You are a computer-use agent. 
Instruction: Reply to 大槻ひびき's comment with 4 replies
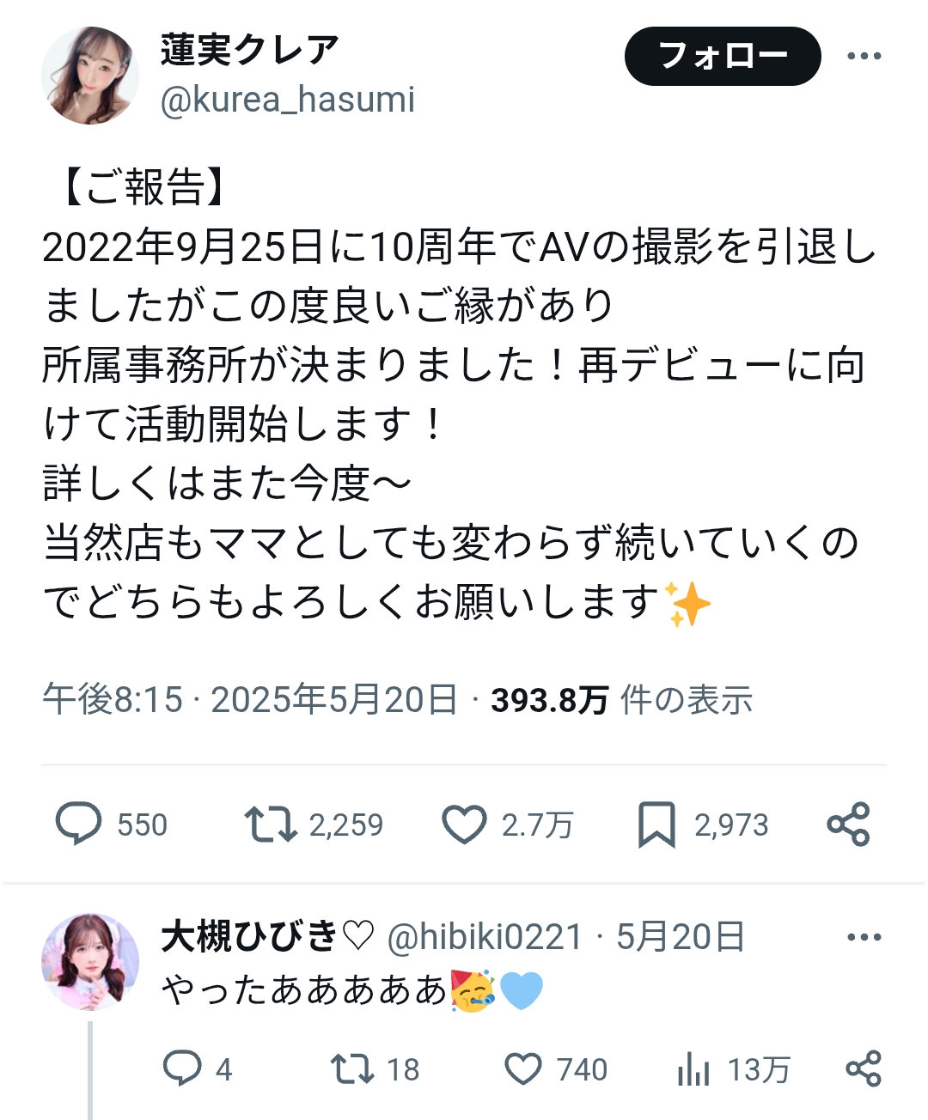coord(182,1069)
